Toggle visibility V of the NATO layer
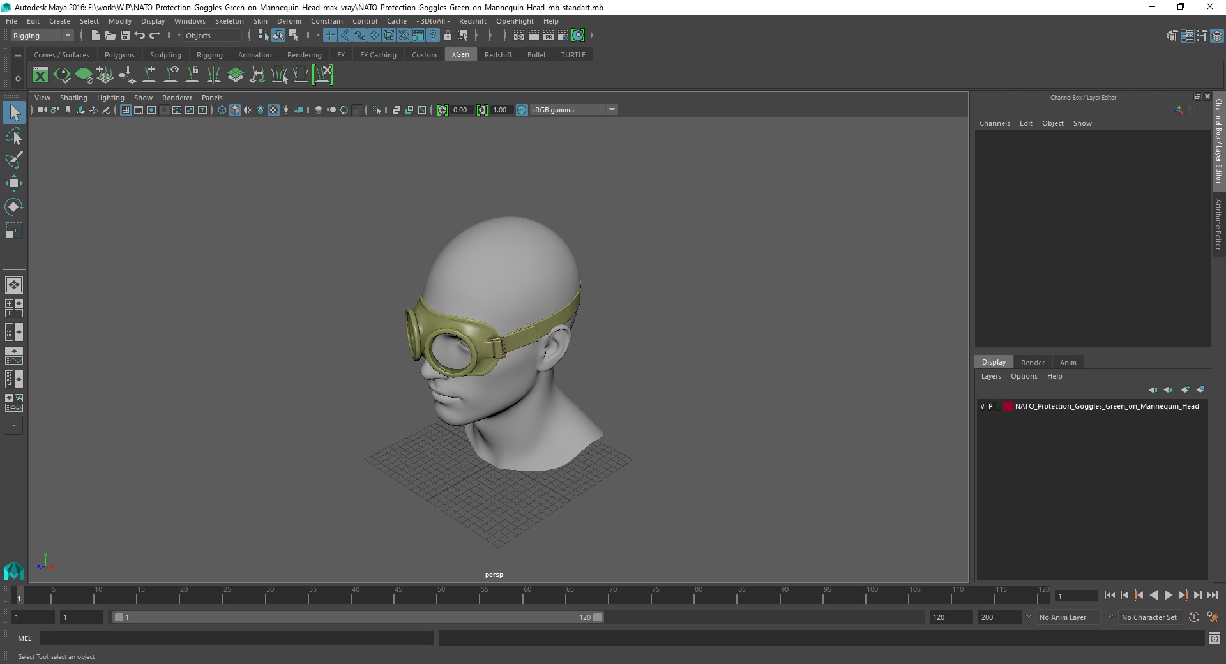This screenshot has height=664, width=1226. pyautogui.click(x=982, y=406)
